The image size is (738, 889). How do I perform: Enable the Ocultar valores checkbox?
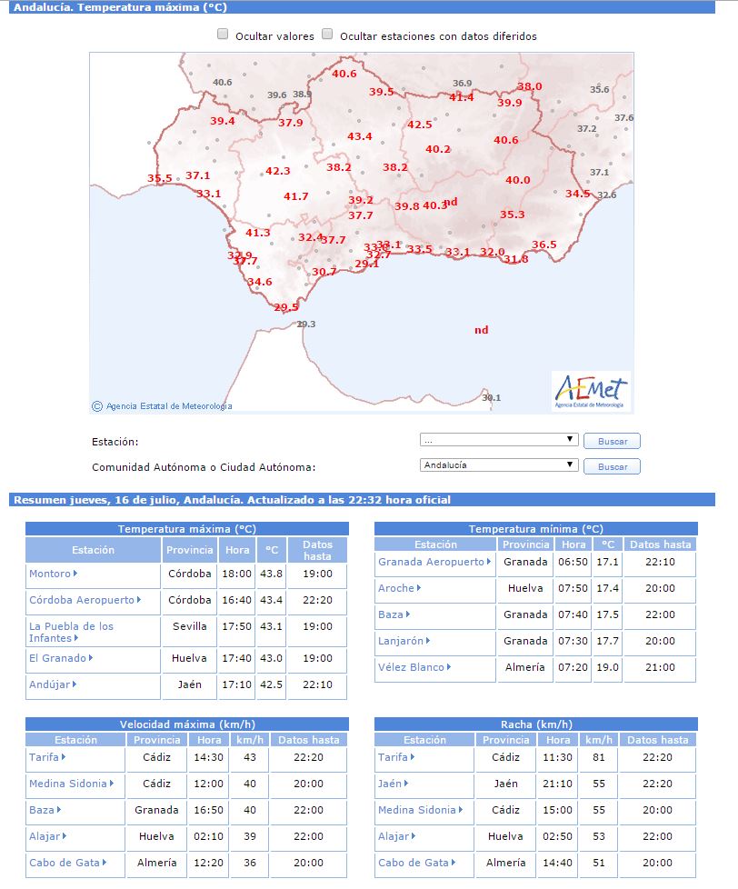coord(223,34)
